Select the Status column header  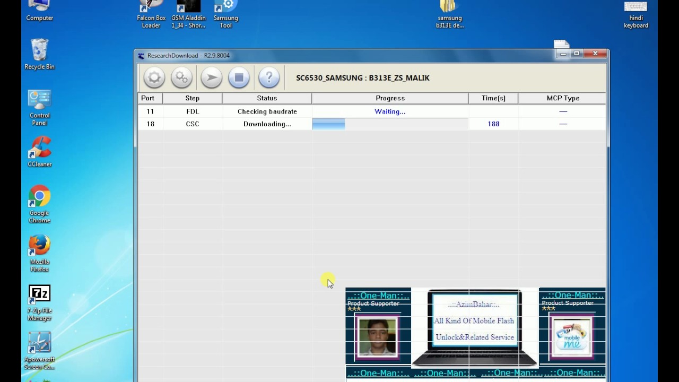(267, 98)
